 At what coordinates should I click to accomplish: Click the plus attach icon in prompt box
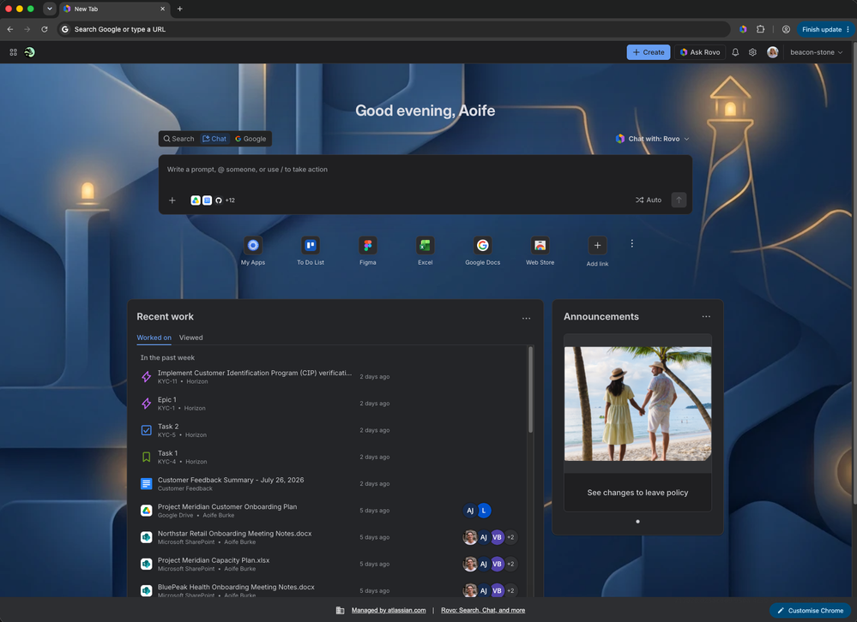(172, 200)
